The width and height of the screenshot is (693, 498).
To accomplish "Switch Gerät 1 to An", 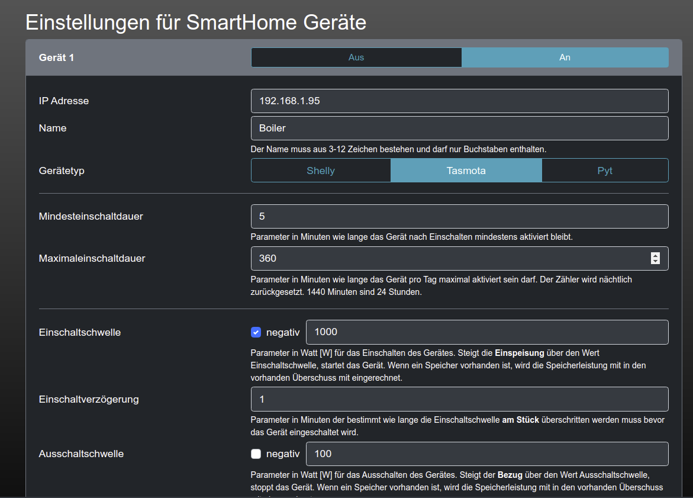I will click(x=565, y=57).
